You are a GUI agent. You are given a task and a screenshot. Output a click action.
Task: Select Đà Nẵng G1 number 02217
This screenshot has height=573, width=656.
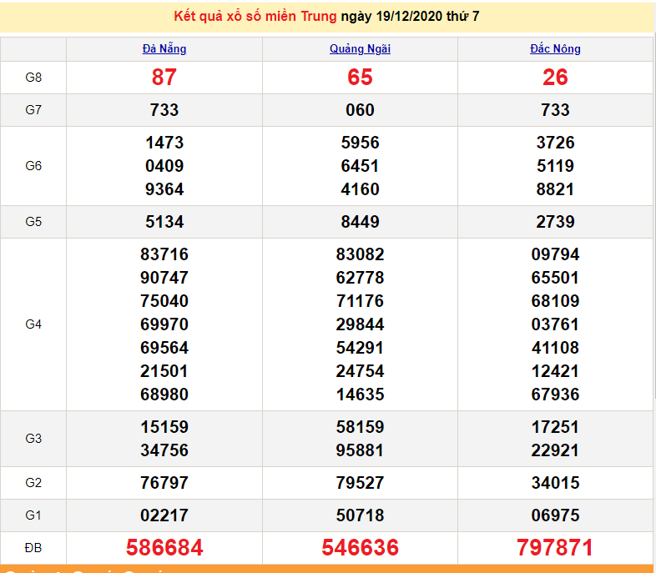pos(164,515)
